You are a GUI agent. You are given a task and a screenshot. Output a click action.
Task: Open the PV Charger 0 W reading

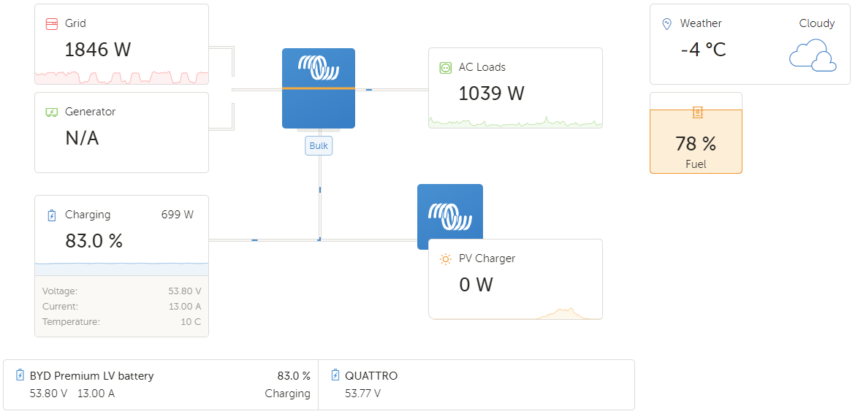(476, 284)
